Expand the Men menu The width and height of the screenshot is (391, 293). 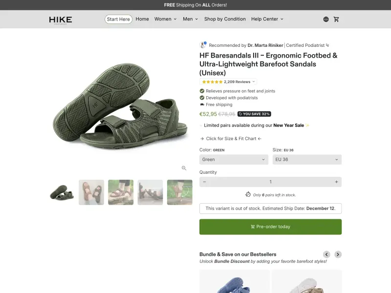(190, 19)
